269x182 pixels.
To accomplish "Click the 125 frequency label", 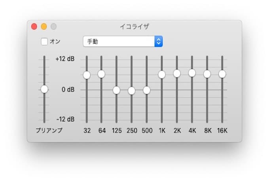I will tap(117, 131).
